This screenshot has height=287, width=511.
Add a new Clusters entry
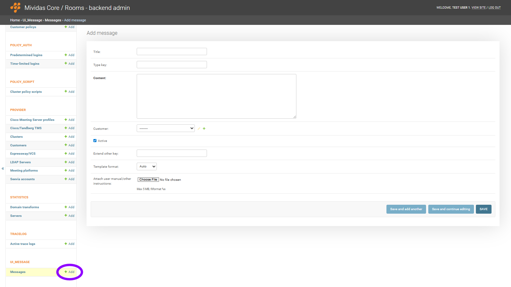[x=70, y=137]
